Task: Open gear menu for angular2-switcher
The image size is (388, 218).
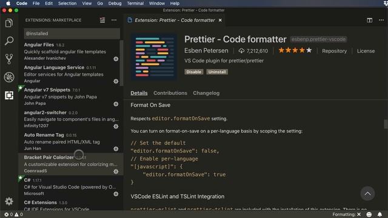Action: pos(116,127)
